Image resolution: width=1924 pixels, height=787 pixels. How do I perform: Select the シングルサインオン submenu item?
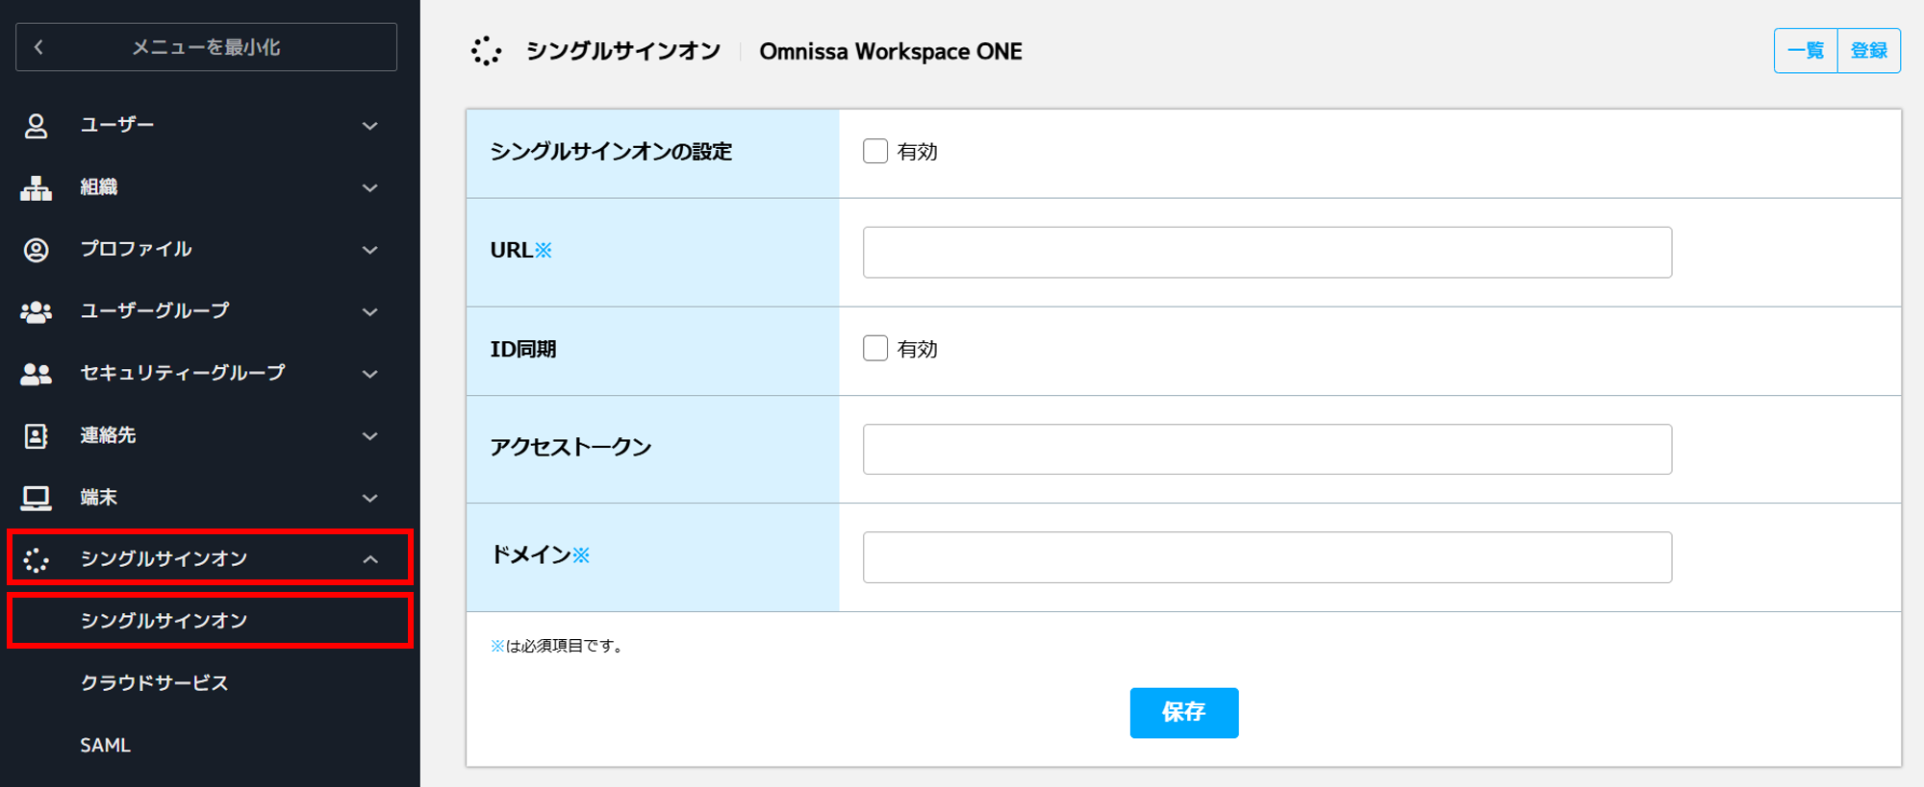tap(210, 621)
